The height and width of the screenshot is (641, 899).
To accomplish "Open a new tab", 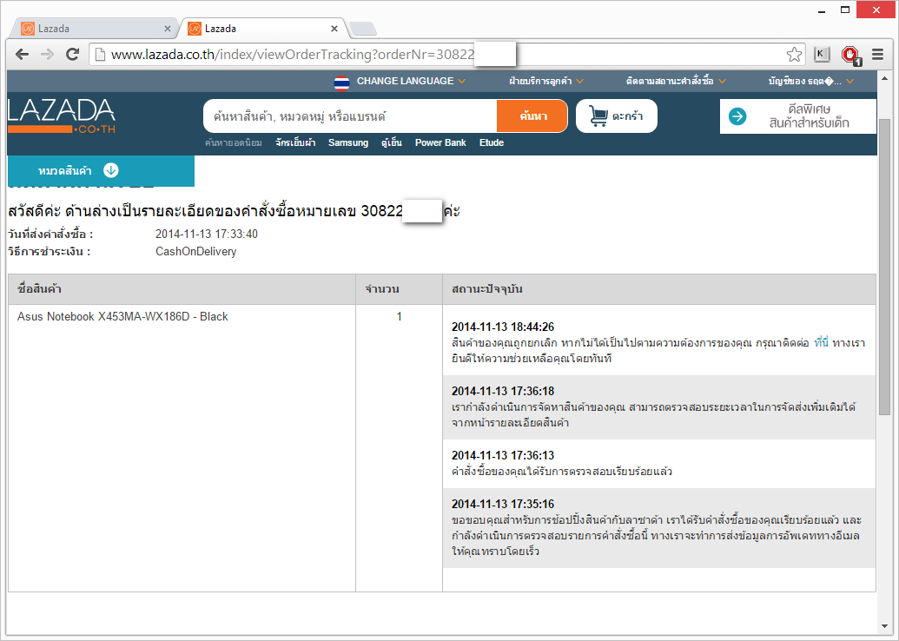I will (x=363, y=29).
